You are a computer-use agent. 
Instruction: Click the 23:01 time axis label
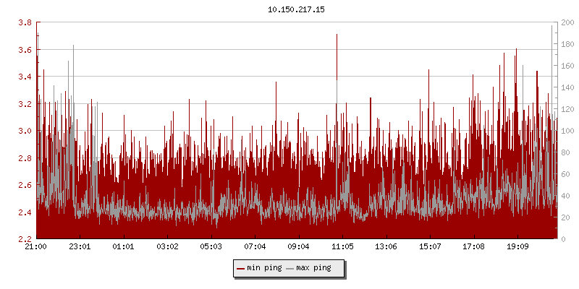pos(80,247)
